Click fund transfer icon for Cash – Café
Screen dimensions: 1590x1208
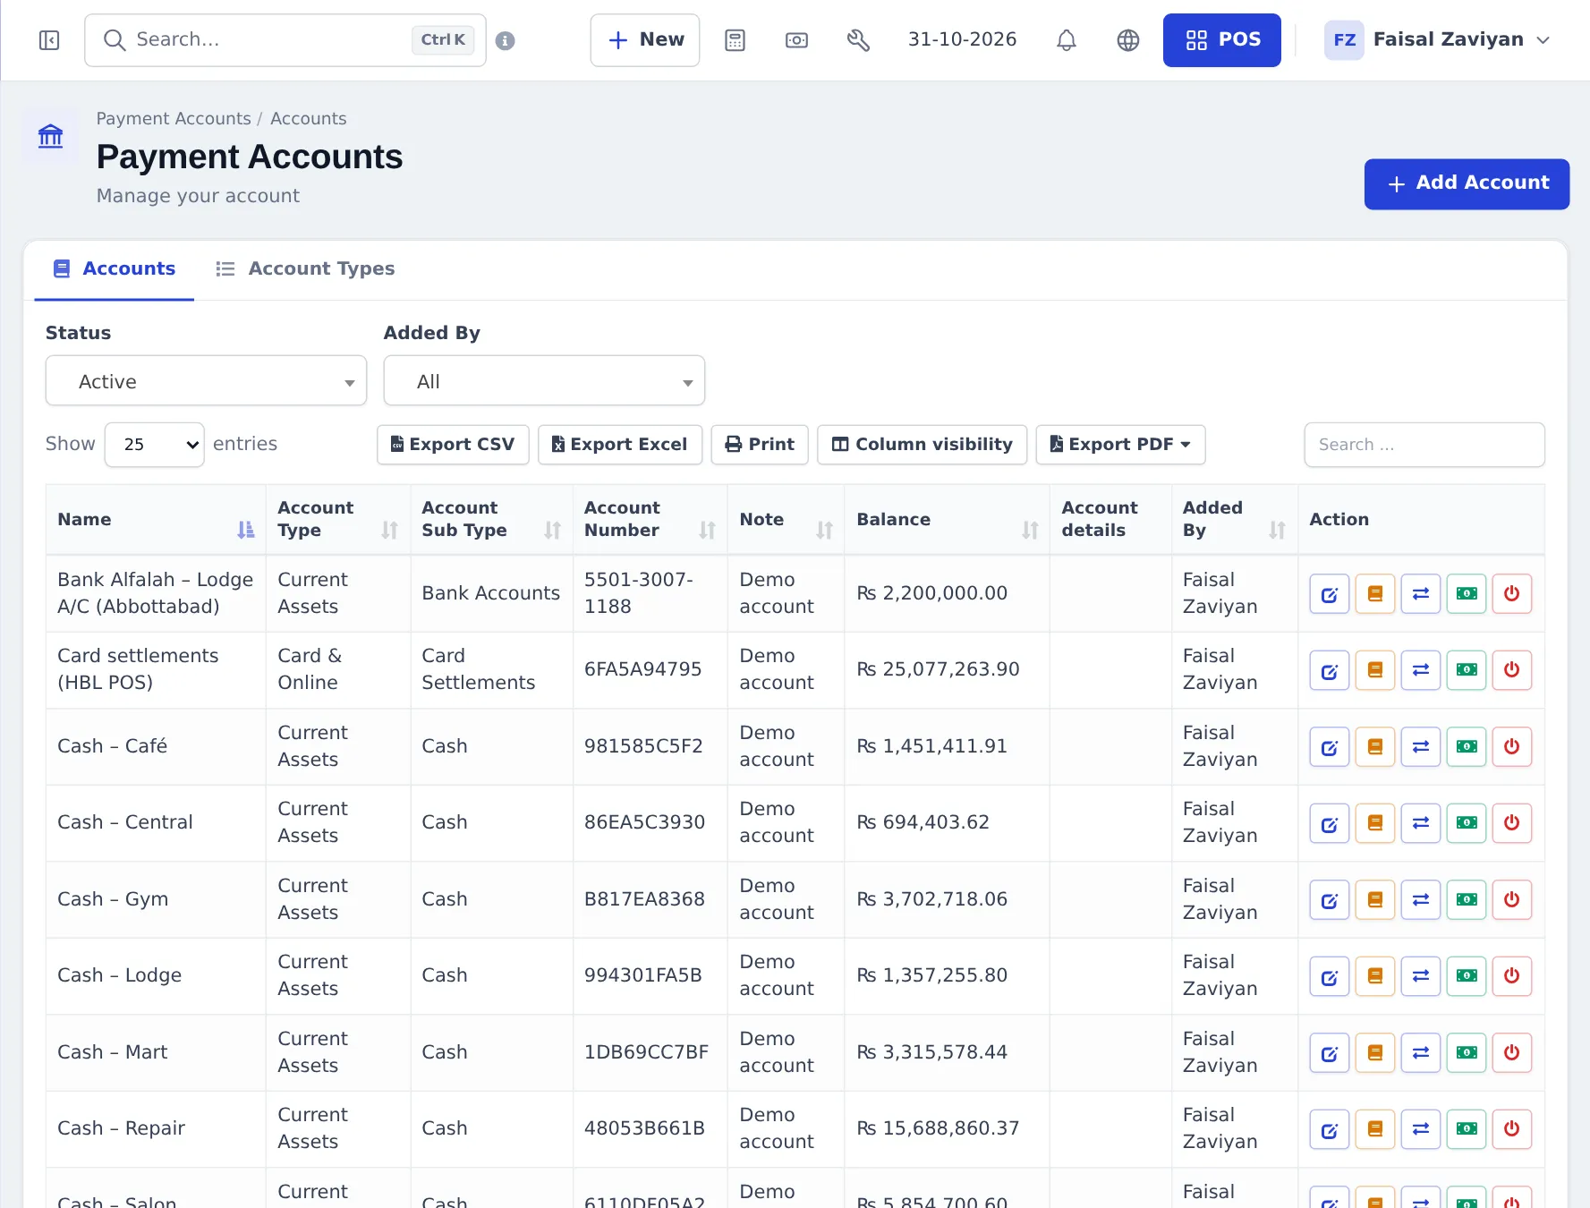[1421, 747]
